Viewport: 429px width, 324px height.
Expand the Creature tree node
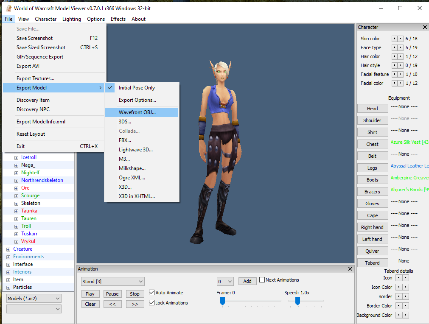[x=8, y=249]
